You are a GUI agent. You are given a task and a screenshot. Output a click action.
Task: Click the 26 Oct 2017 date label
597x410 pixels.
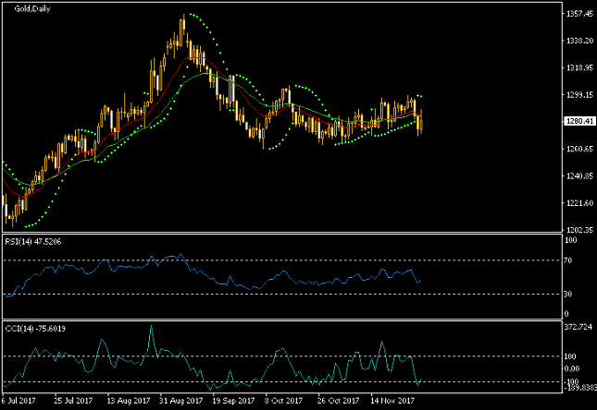pos(338,401)
